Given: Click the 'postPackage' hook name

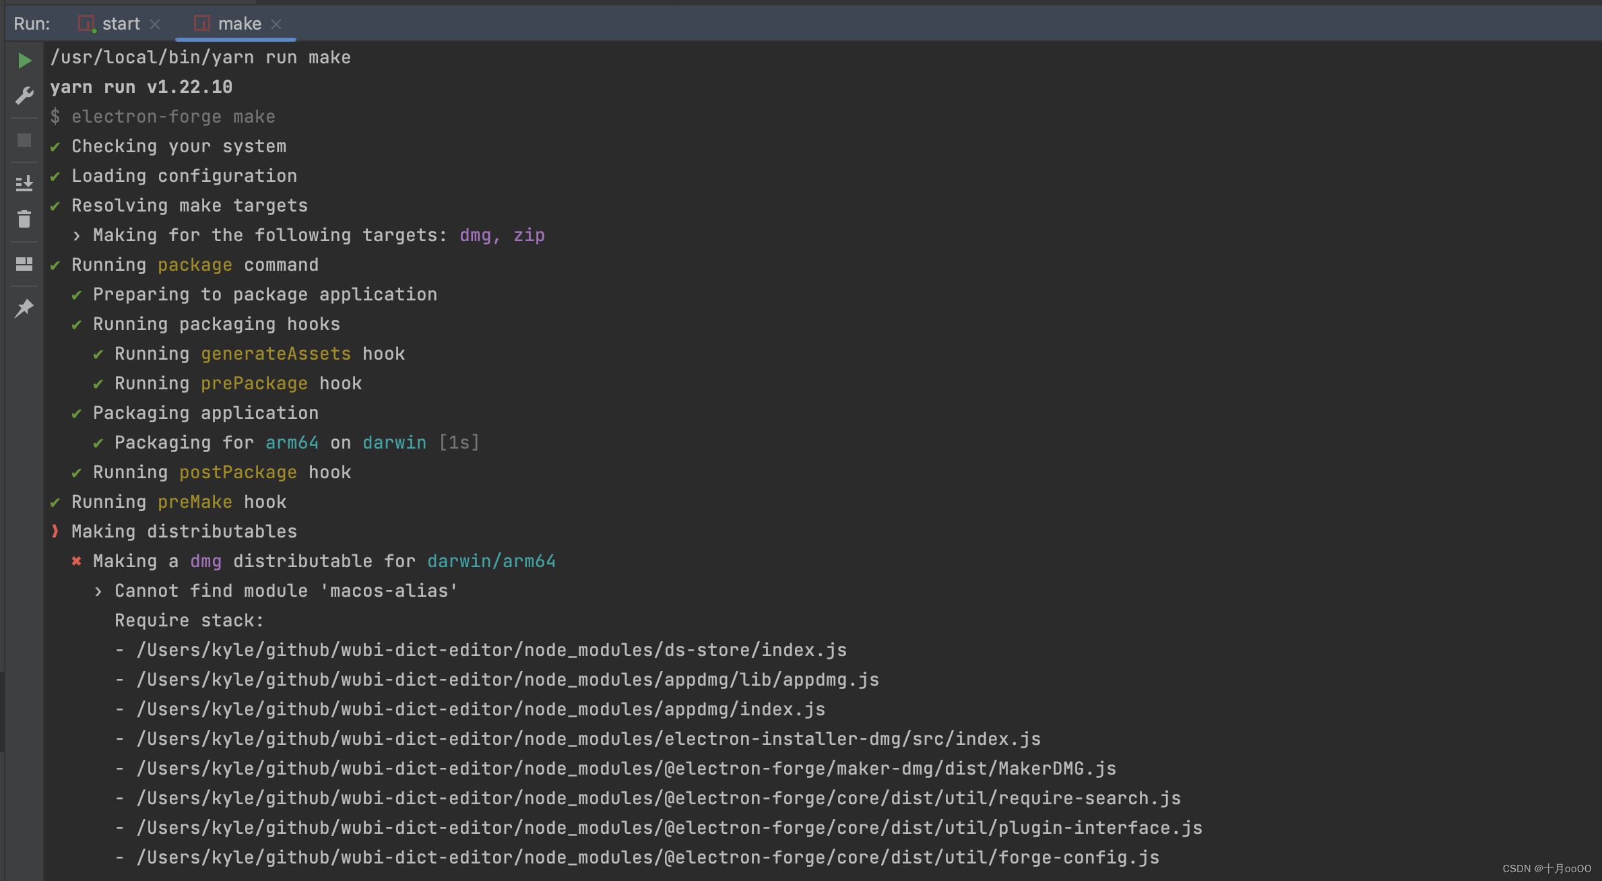Looking at the screenshot, I should pos(238,472).
